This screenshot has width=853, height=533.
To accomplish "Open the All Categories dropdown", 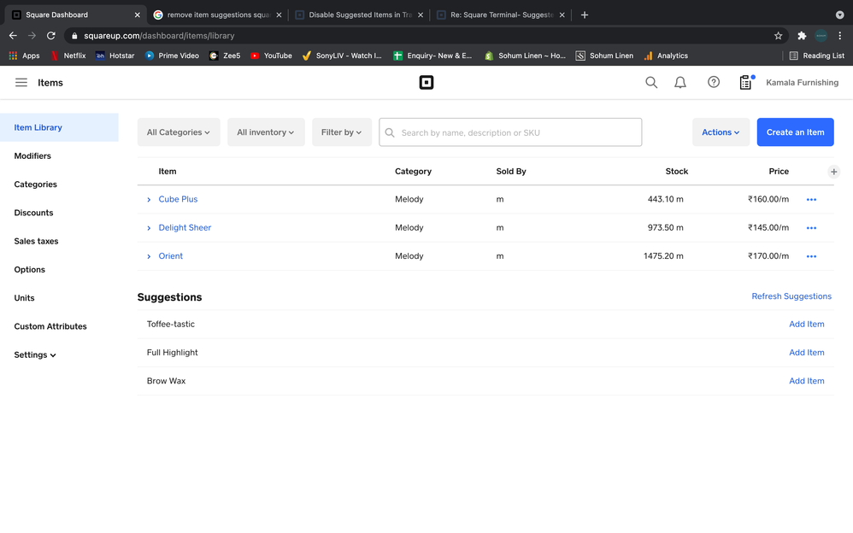I will (179, 132).
